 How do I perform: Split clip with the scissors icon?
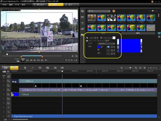pos(72,56)
